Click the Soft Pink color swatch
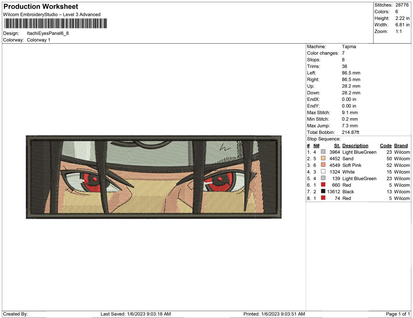The width and height of the screenshot is (413, 318). point(323,165)
